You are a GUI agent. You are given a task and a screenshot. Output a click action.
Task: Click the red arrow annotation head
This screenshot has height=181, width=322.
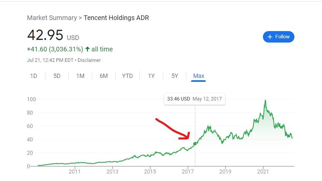[x=186, y=136]
